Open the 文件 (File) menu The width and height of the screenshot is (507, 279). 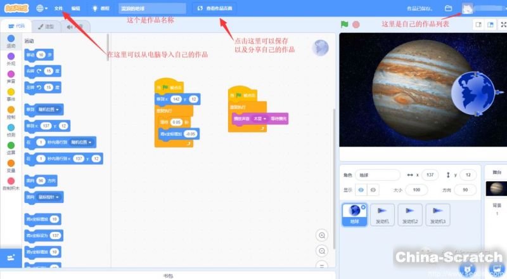click(x=59, y=8)
